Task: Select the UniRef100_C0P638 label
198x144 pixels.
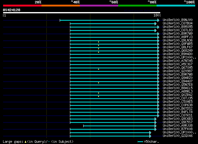Action: point(178,105)
